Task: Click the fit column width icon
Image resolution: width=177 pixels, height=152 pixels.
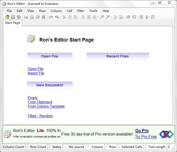Action: [x=83, y=17]
